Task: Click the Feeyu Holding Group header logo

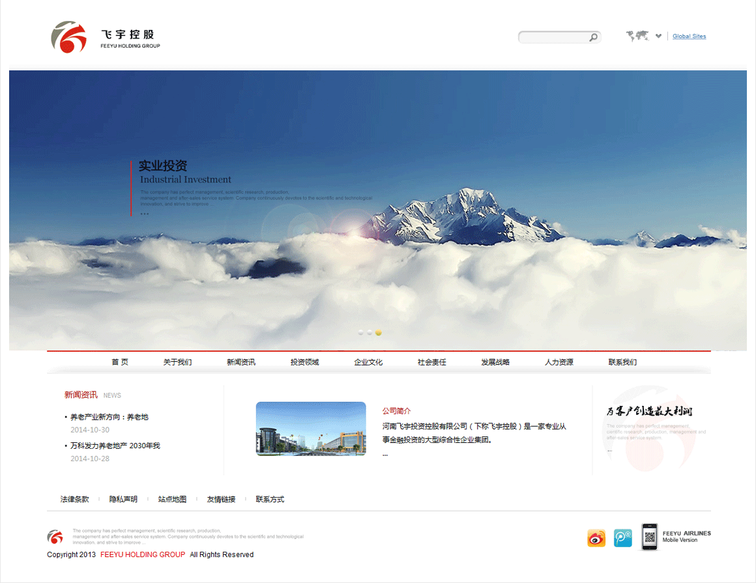Action: [x=105, y=37]
